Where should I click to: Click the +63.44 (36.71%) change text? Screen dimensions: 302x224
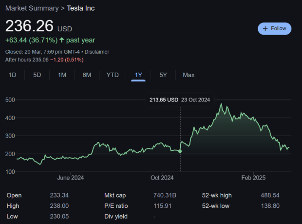31,40
